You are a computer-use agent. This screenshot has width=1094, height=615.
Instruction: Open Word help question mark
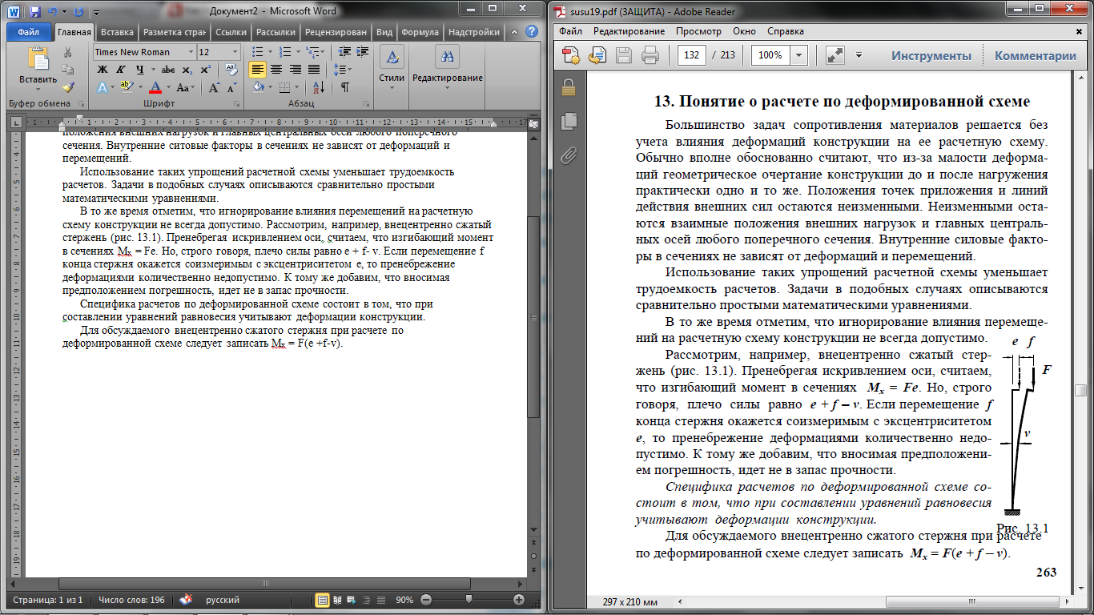pos(531,32)
